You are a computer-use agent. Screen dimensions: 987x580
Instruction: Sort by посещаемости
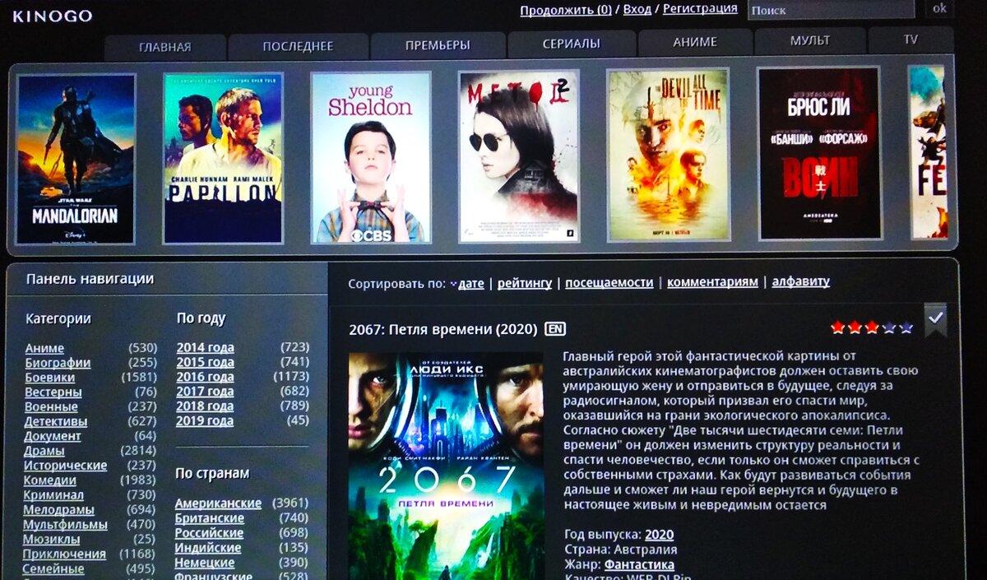(x=609, y=282)
